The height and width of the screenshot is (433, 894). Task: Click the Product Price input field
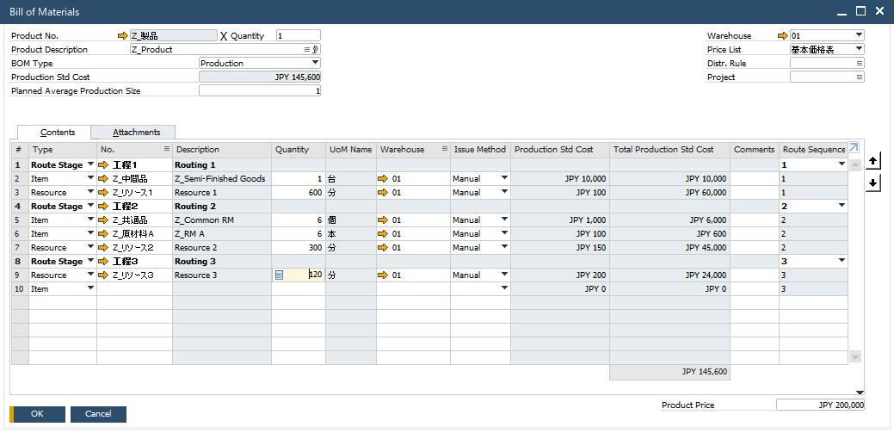pos(820,405)
